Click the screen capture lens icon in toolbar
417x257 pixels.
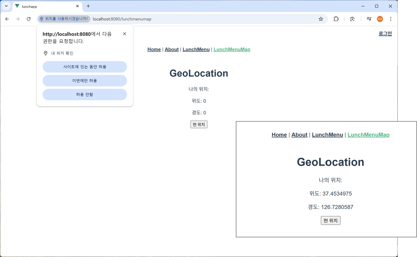(x=352, y=19)
